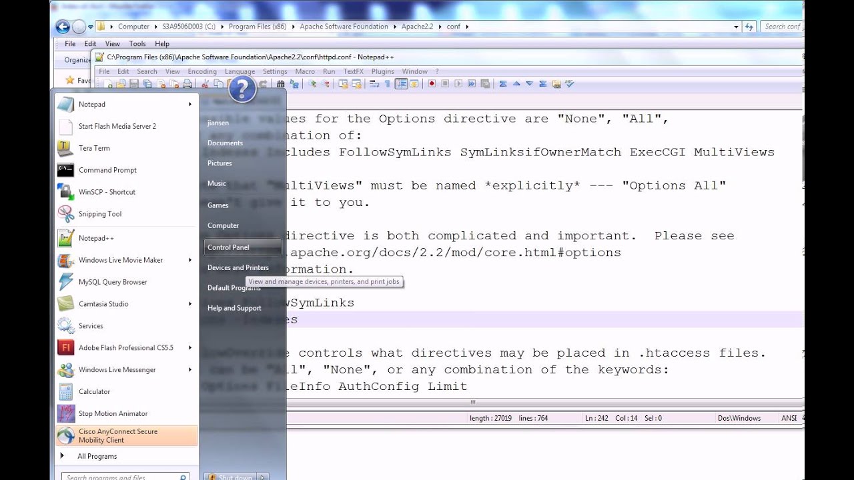Click the Save Recorded Macro icon
The height and width of the screenshot is (480, 854).
[x=485, y=84]
